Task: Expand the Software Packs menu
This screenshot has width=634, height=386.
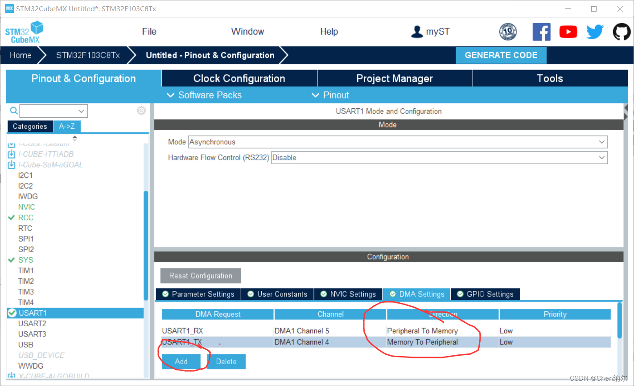Action: point(204,95)
